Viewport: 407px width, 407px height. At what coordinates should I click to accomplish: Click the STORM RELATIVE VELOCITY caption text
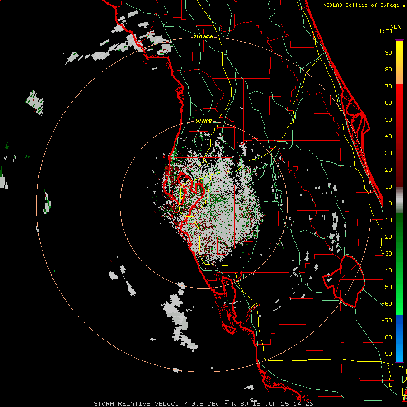tap(141, 404)
